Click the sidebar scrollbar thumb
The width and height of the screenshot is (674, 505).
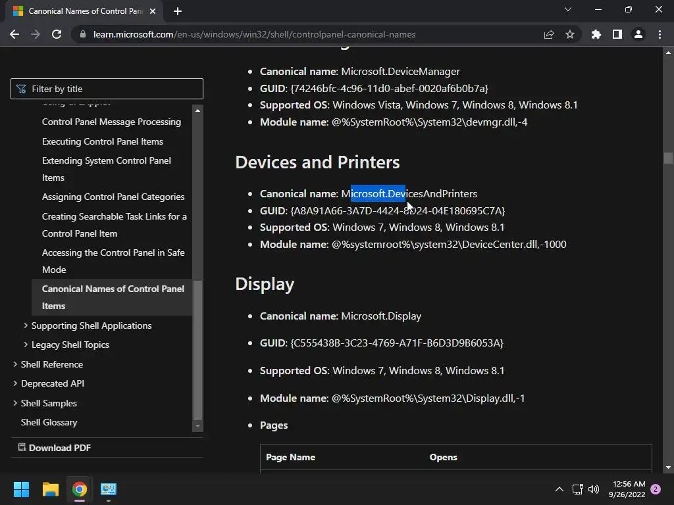tap(197, 350)
